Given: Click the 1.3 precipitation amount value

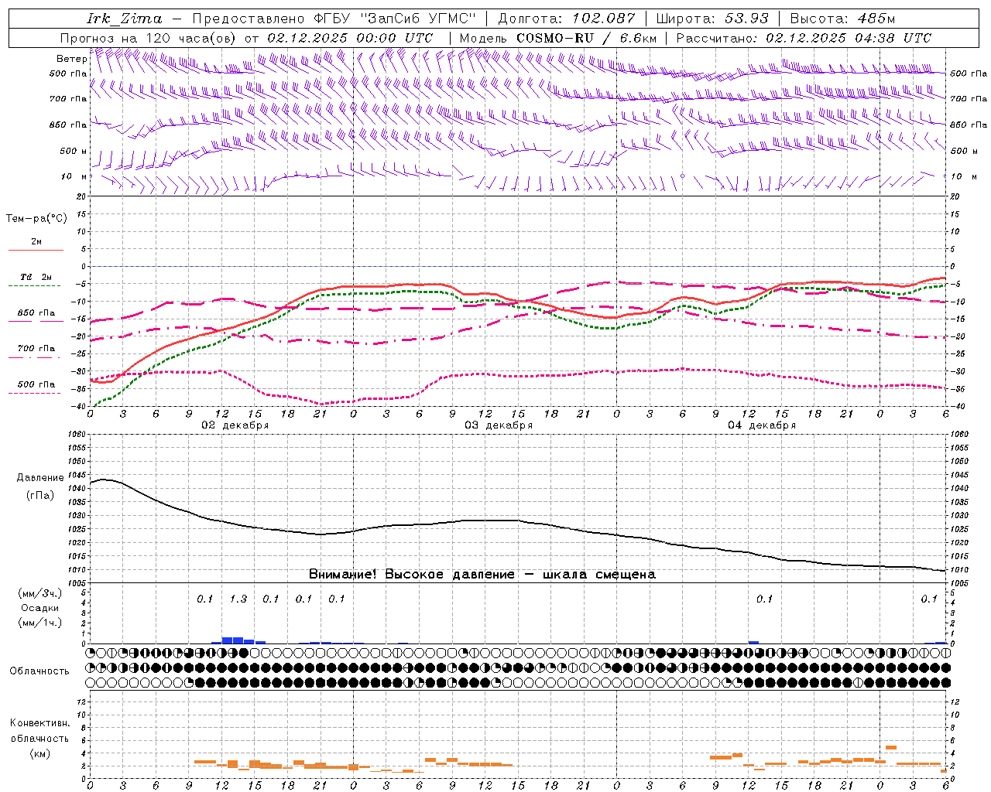Looking at the screenshot, I should (238, 599).
